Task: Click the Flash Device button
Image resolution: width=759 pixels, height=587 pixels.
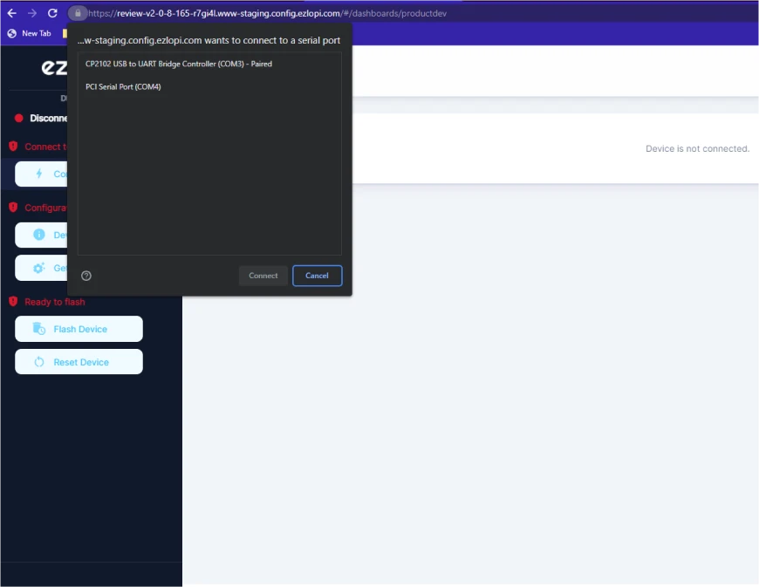Action: pos(79,329)
